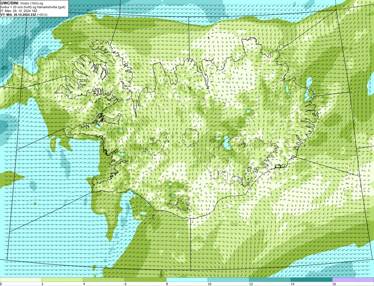Click the medium green 4–6 m/s legend swatch
The height and width of the screenshot is (286, 374).
click(x=104, y=280)
